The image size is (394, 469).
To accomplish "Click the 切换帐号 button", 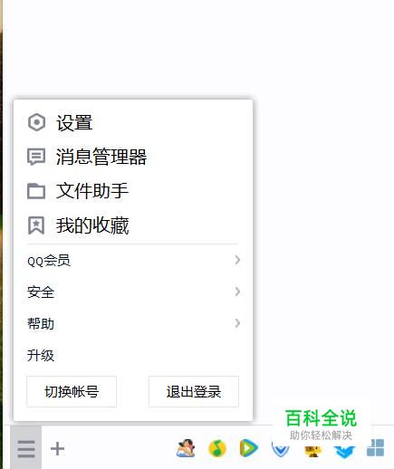I will tap(72, 391).
